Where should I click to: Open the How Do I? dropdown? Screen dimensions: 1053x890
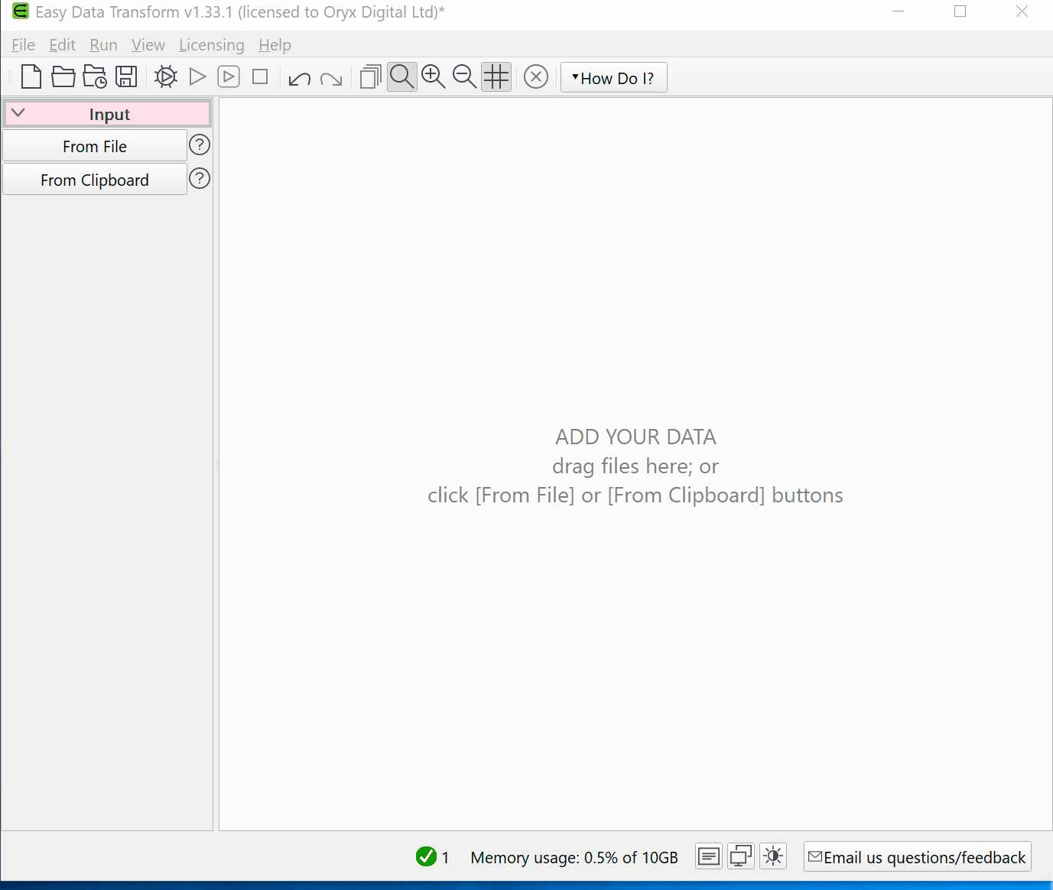614,78
